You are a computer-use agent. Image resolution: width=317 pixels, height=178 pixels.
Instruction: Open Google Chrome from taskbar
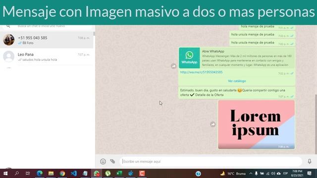point(62,174)
